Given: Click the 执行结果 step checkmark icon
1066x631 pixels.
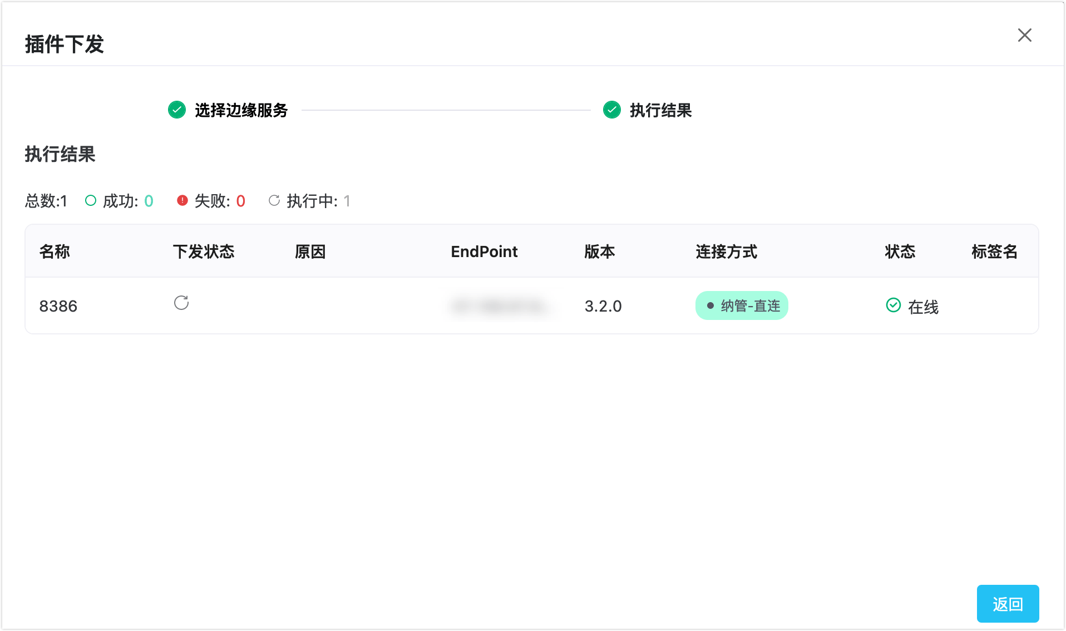Looking at the screenshot, I should point(611,110).
